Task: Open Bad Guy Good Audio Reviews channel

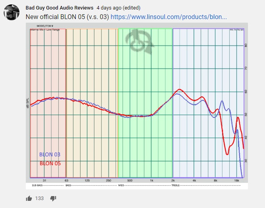Action: point(60,8)
